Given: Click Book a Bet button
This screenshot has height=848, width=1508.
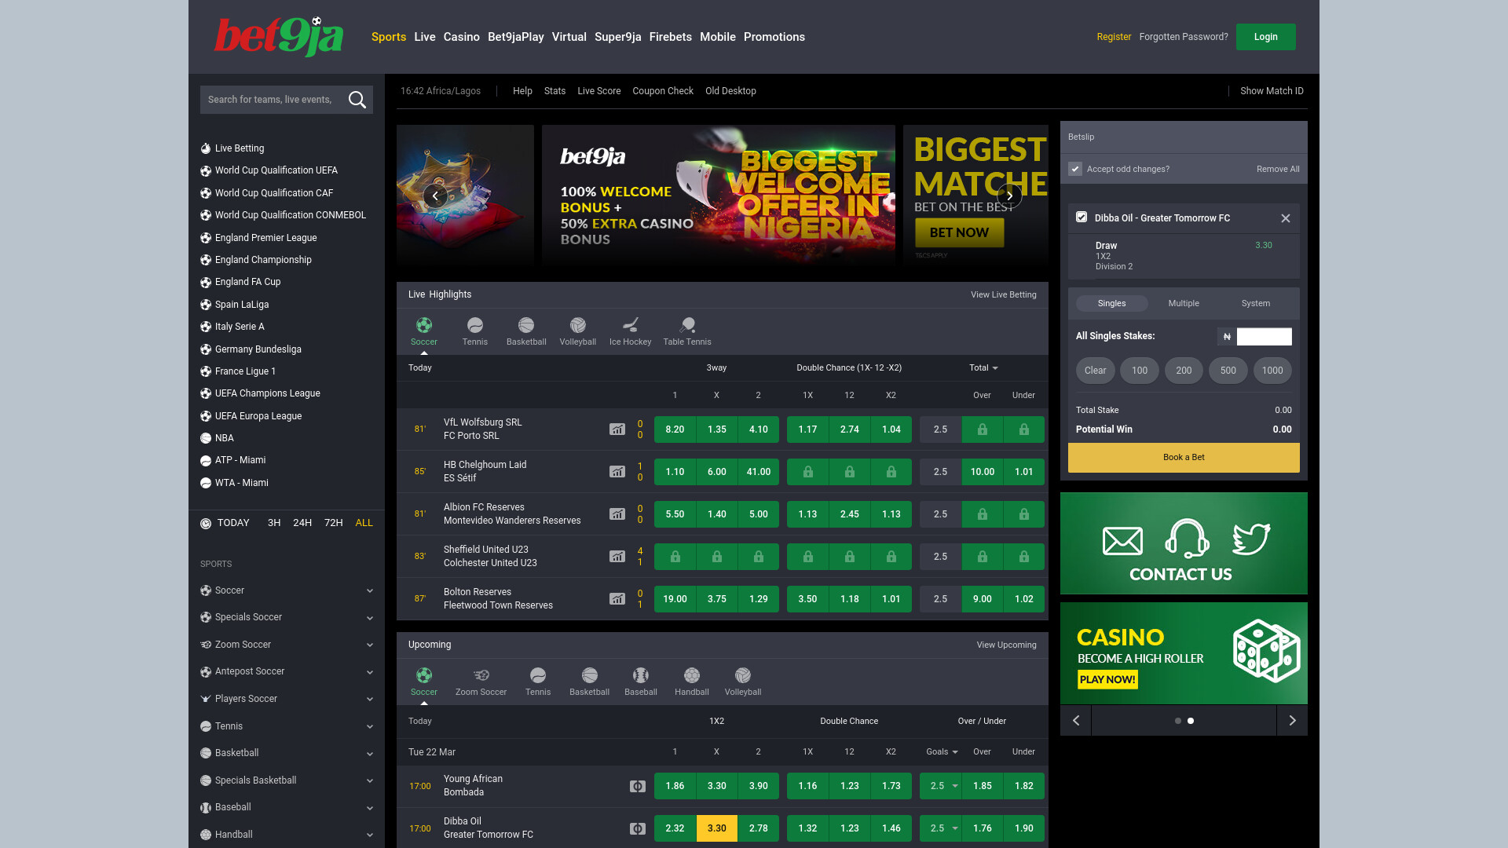Looking at the screenshot, I should (1184, 457).
